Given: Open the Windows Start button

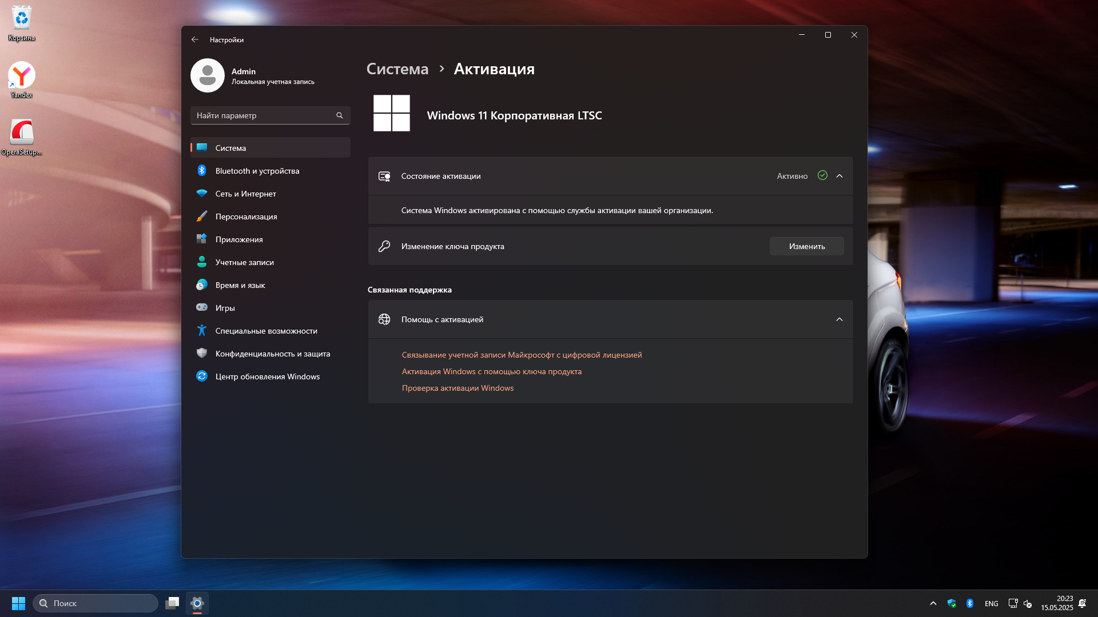Looking at the screenshot, I should pos(18,603).
